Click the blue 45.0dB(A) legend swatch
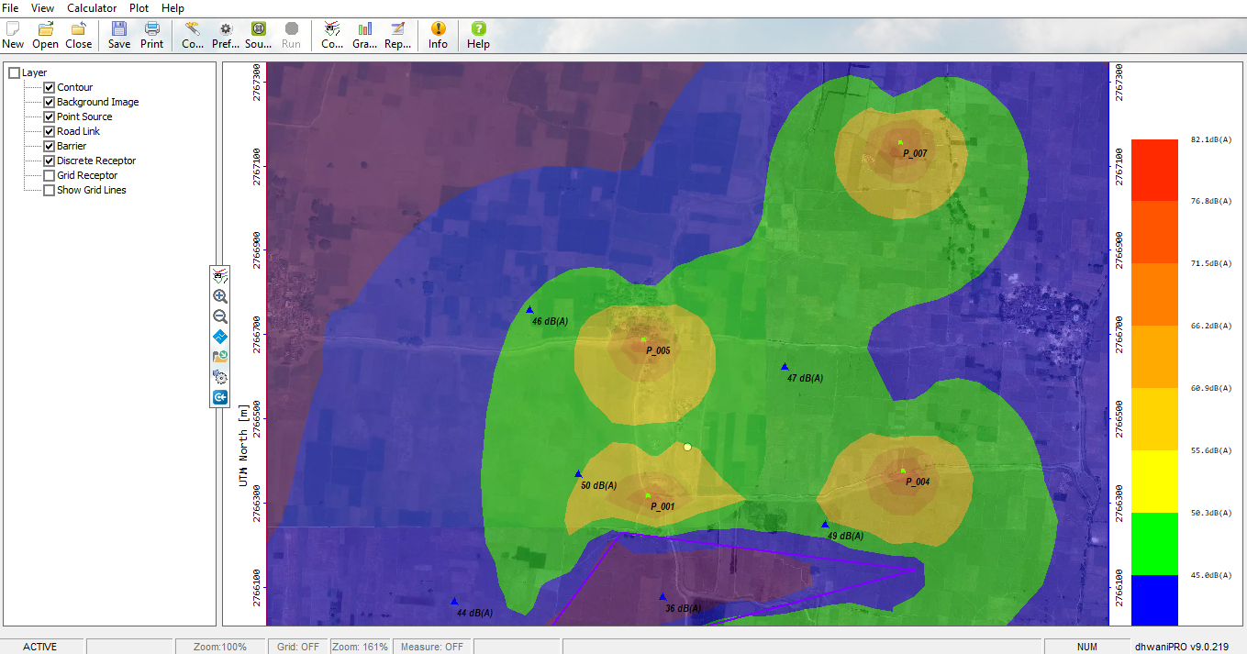 [x=1154, y=600]
